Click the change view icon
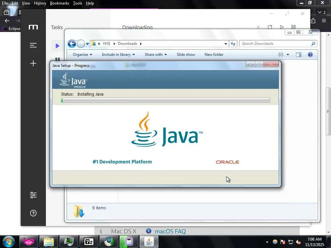The height and width of the screenshot is (248, 331). click(281, 55)
